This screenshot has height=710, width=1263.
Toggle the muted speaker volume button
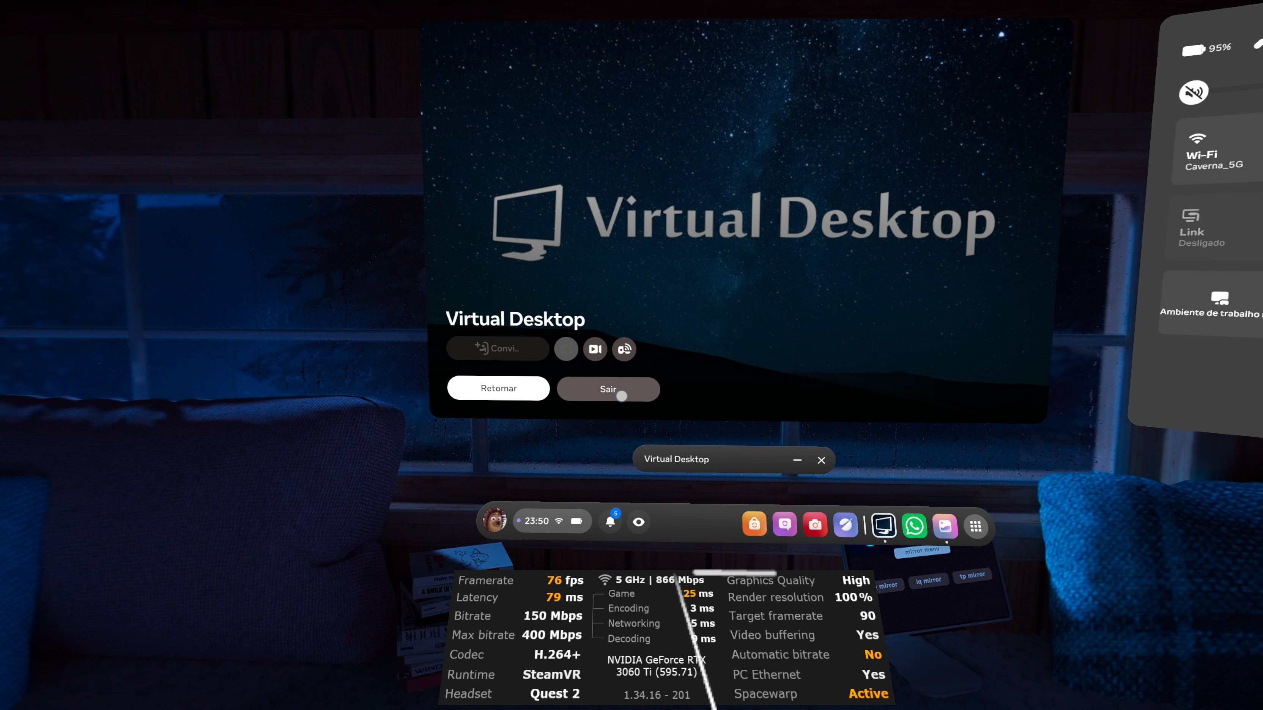[x=1194, y=92]
